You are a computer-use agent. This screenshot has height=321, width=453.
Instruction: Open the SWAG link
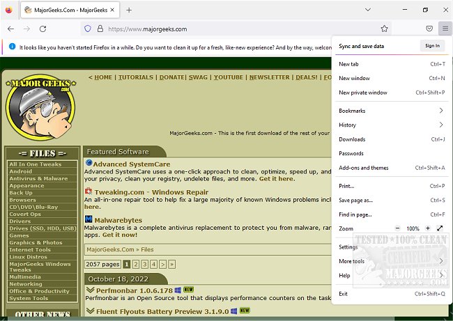198,77
